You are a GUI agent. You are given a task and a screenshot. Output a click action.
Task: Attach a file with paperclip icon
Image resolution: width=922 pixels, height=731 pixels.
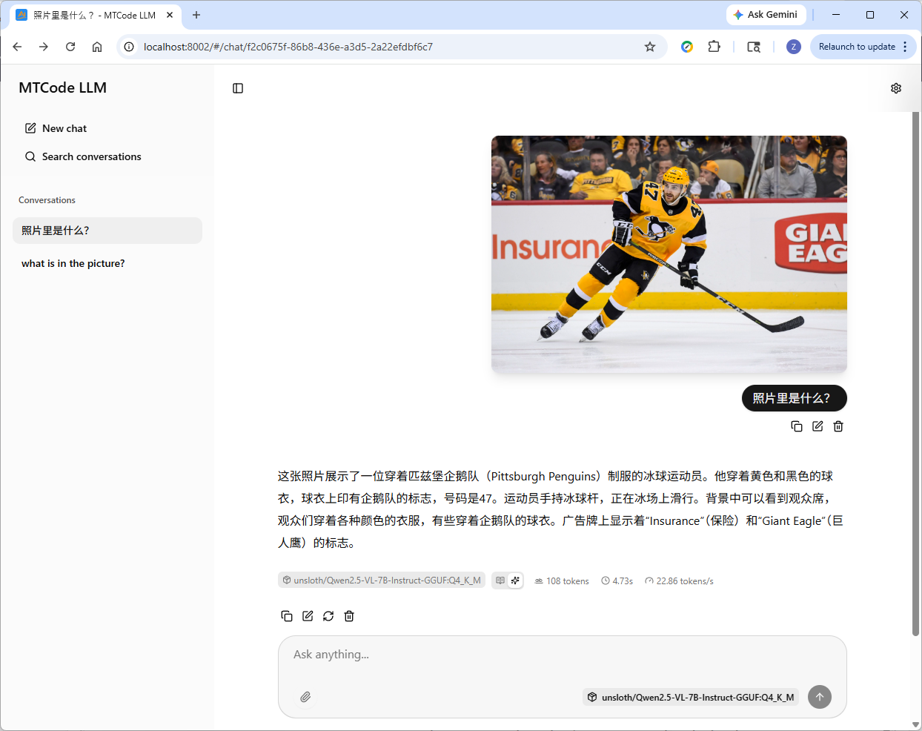coord(305,697)
